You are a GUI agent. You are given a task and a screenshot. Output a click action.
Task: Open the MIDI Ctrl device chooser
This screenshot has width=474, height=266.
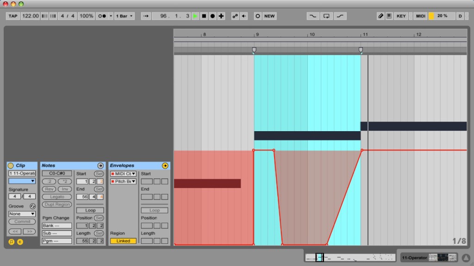(123, 174)
